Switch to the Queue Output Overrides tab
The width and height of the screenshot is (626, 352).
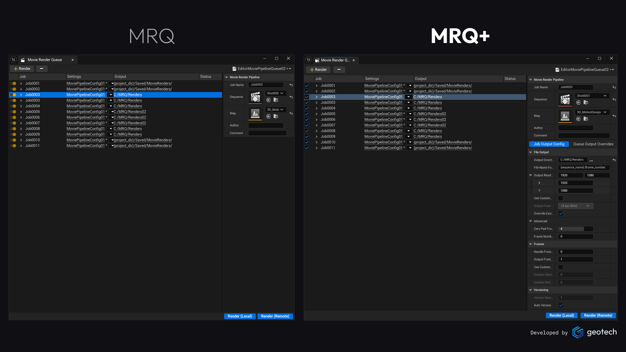pos(593,144)
